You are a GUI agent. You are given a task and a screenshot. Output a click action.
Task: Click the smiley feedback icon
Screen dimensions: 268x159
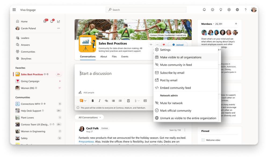tap(212, 10)
